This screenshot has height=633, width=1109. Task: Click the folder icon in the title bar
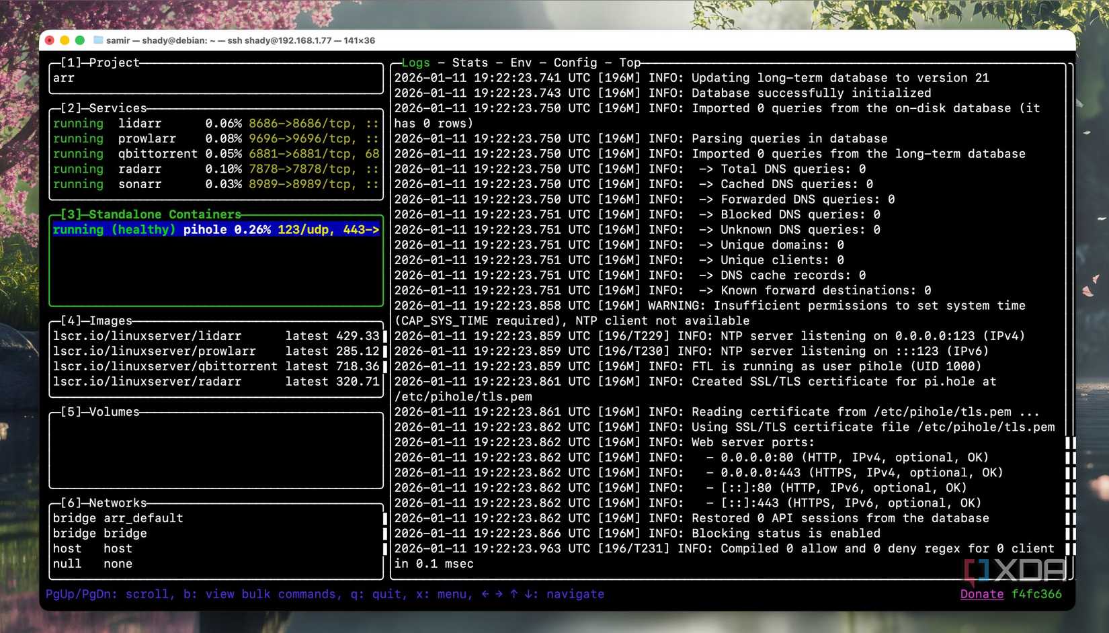[98, 40]
